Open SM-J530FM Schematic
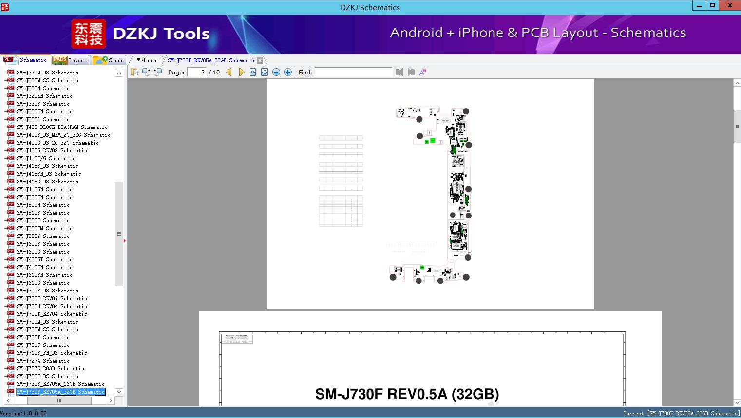The image size is (741, 418). [x=44, y=228]
